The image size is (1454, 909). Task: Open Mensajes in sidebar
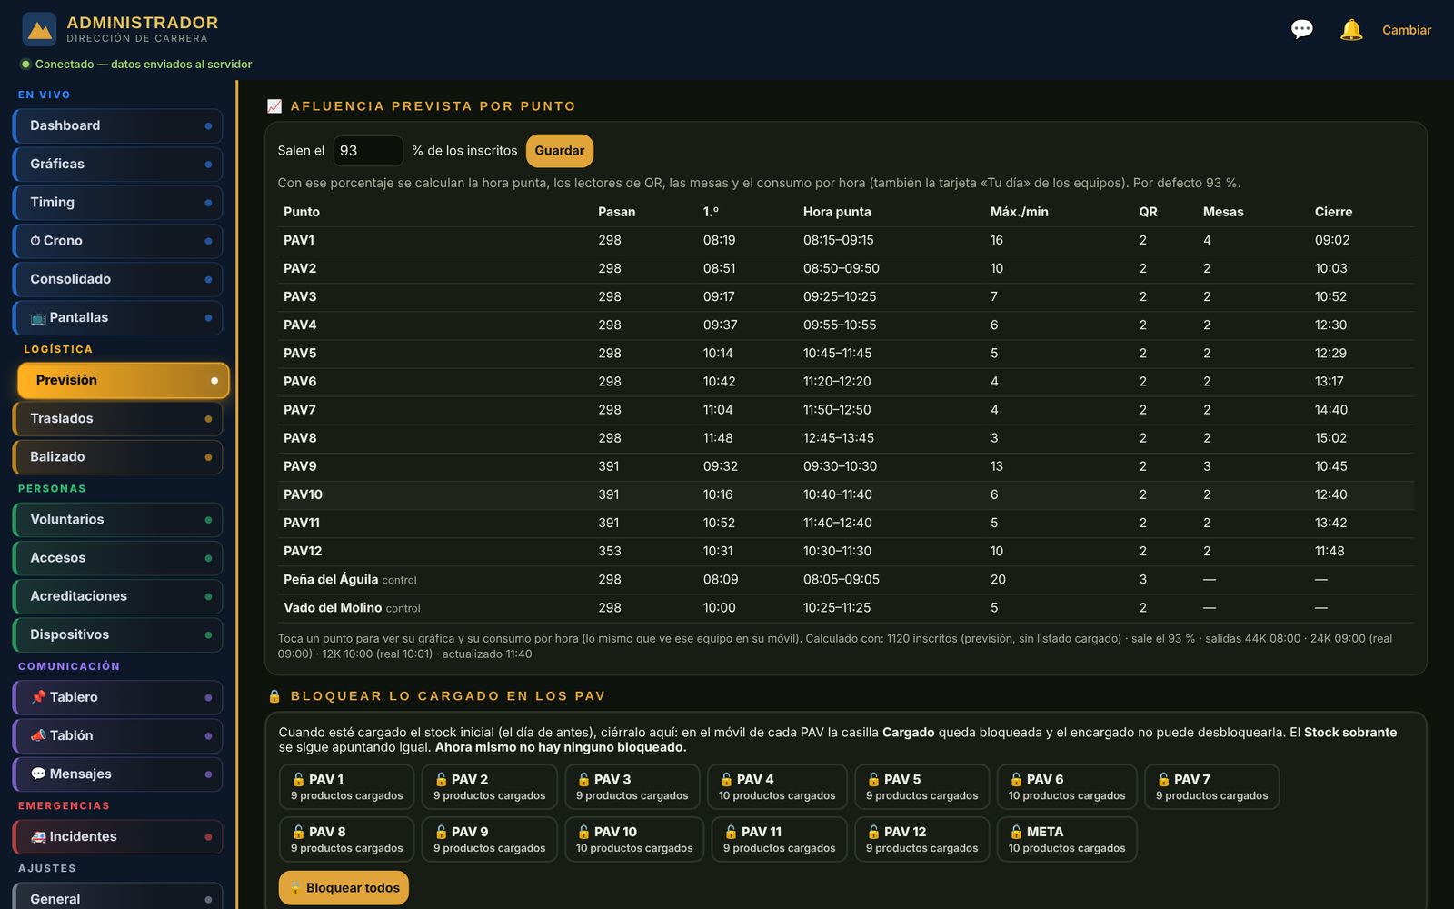pyautogui.click(x=117, y=774)
